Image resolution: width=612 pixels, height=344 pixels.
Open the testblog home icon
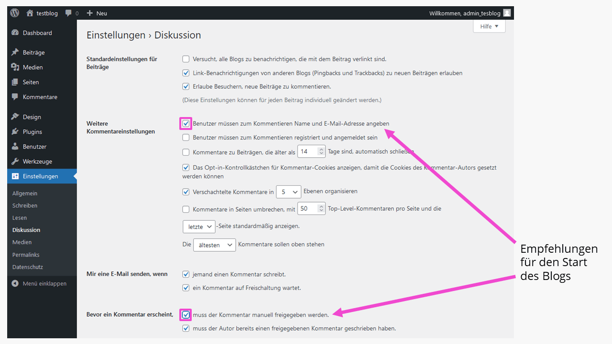(30, 13)
